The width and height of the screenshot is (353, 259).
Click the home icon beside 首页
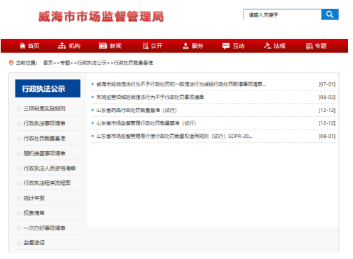coord(22,46)
